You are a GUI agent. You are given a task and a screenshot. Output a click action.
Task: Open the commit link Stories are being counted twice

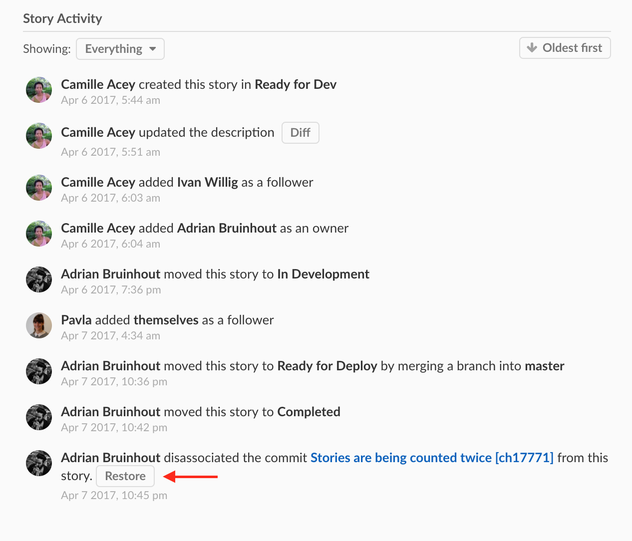tap(432, 458)
